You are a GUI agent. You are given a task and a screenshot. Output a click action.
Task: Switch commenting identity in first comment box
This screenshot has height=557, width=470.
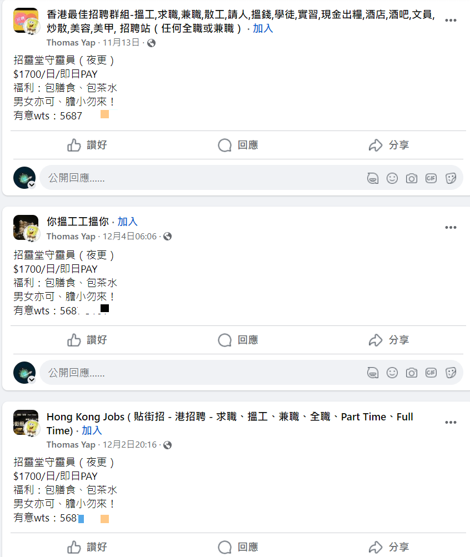pyautogui.click(x=25, y=178)
